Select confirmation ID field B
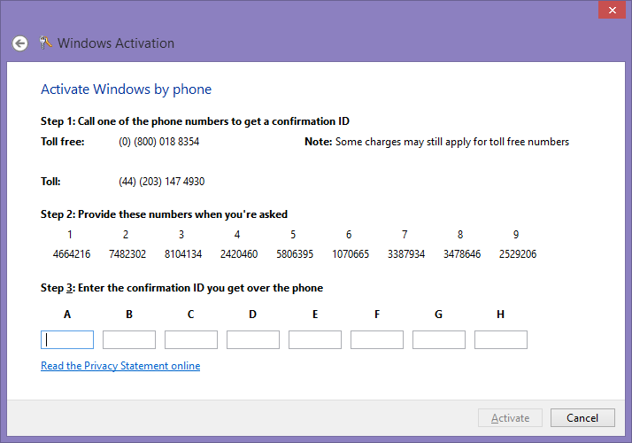 coord(129,339)
